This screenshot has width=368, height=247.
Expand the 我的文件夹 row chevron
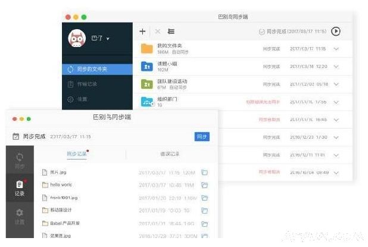coord(336,49)
